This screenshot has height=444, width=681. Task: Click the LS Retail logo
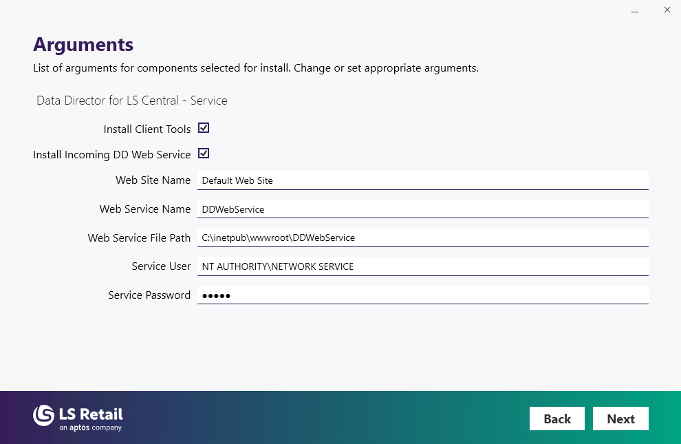78,417
